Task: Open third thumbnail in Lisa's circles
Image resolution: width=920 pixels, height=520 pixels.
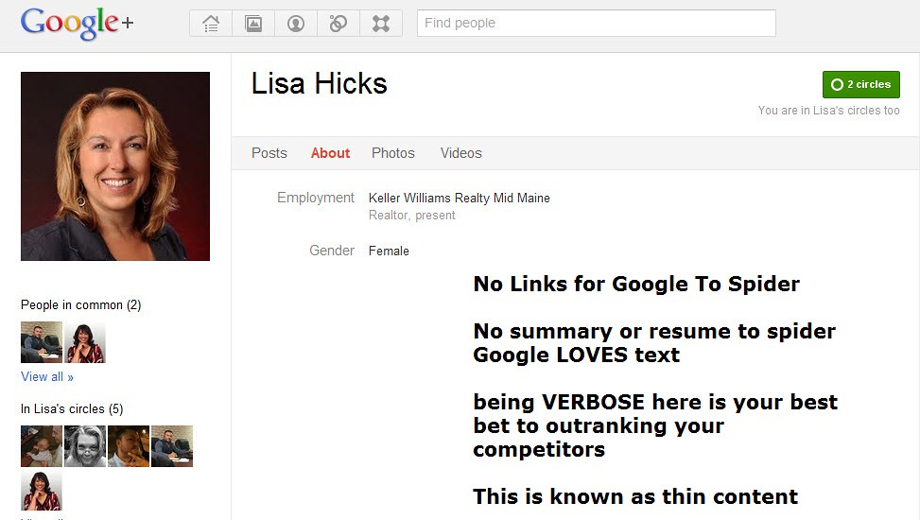Action: [129, 446]
